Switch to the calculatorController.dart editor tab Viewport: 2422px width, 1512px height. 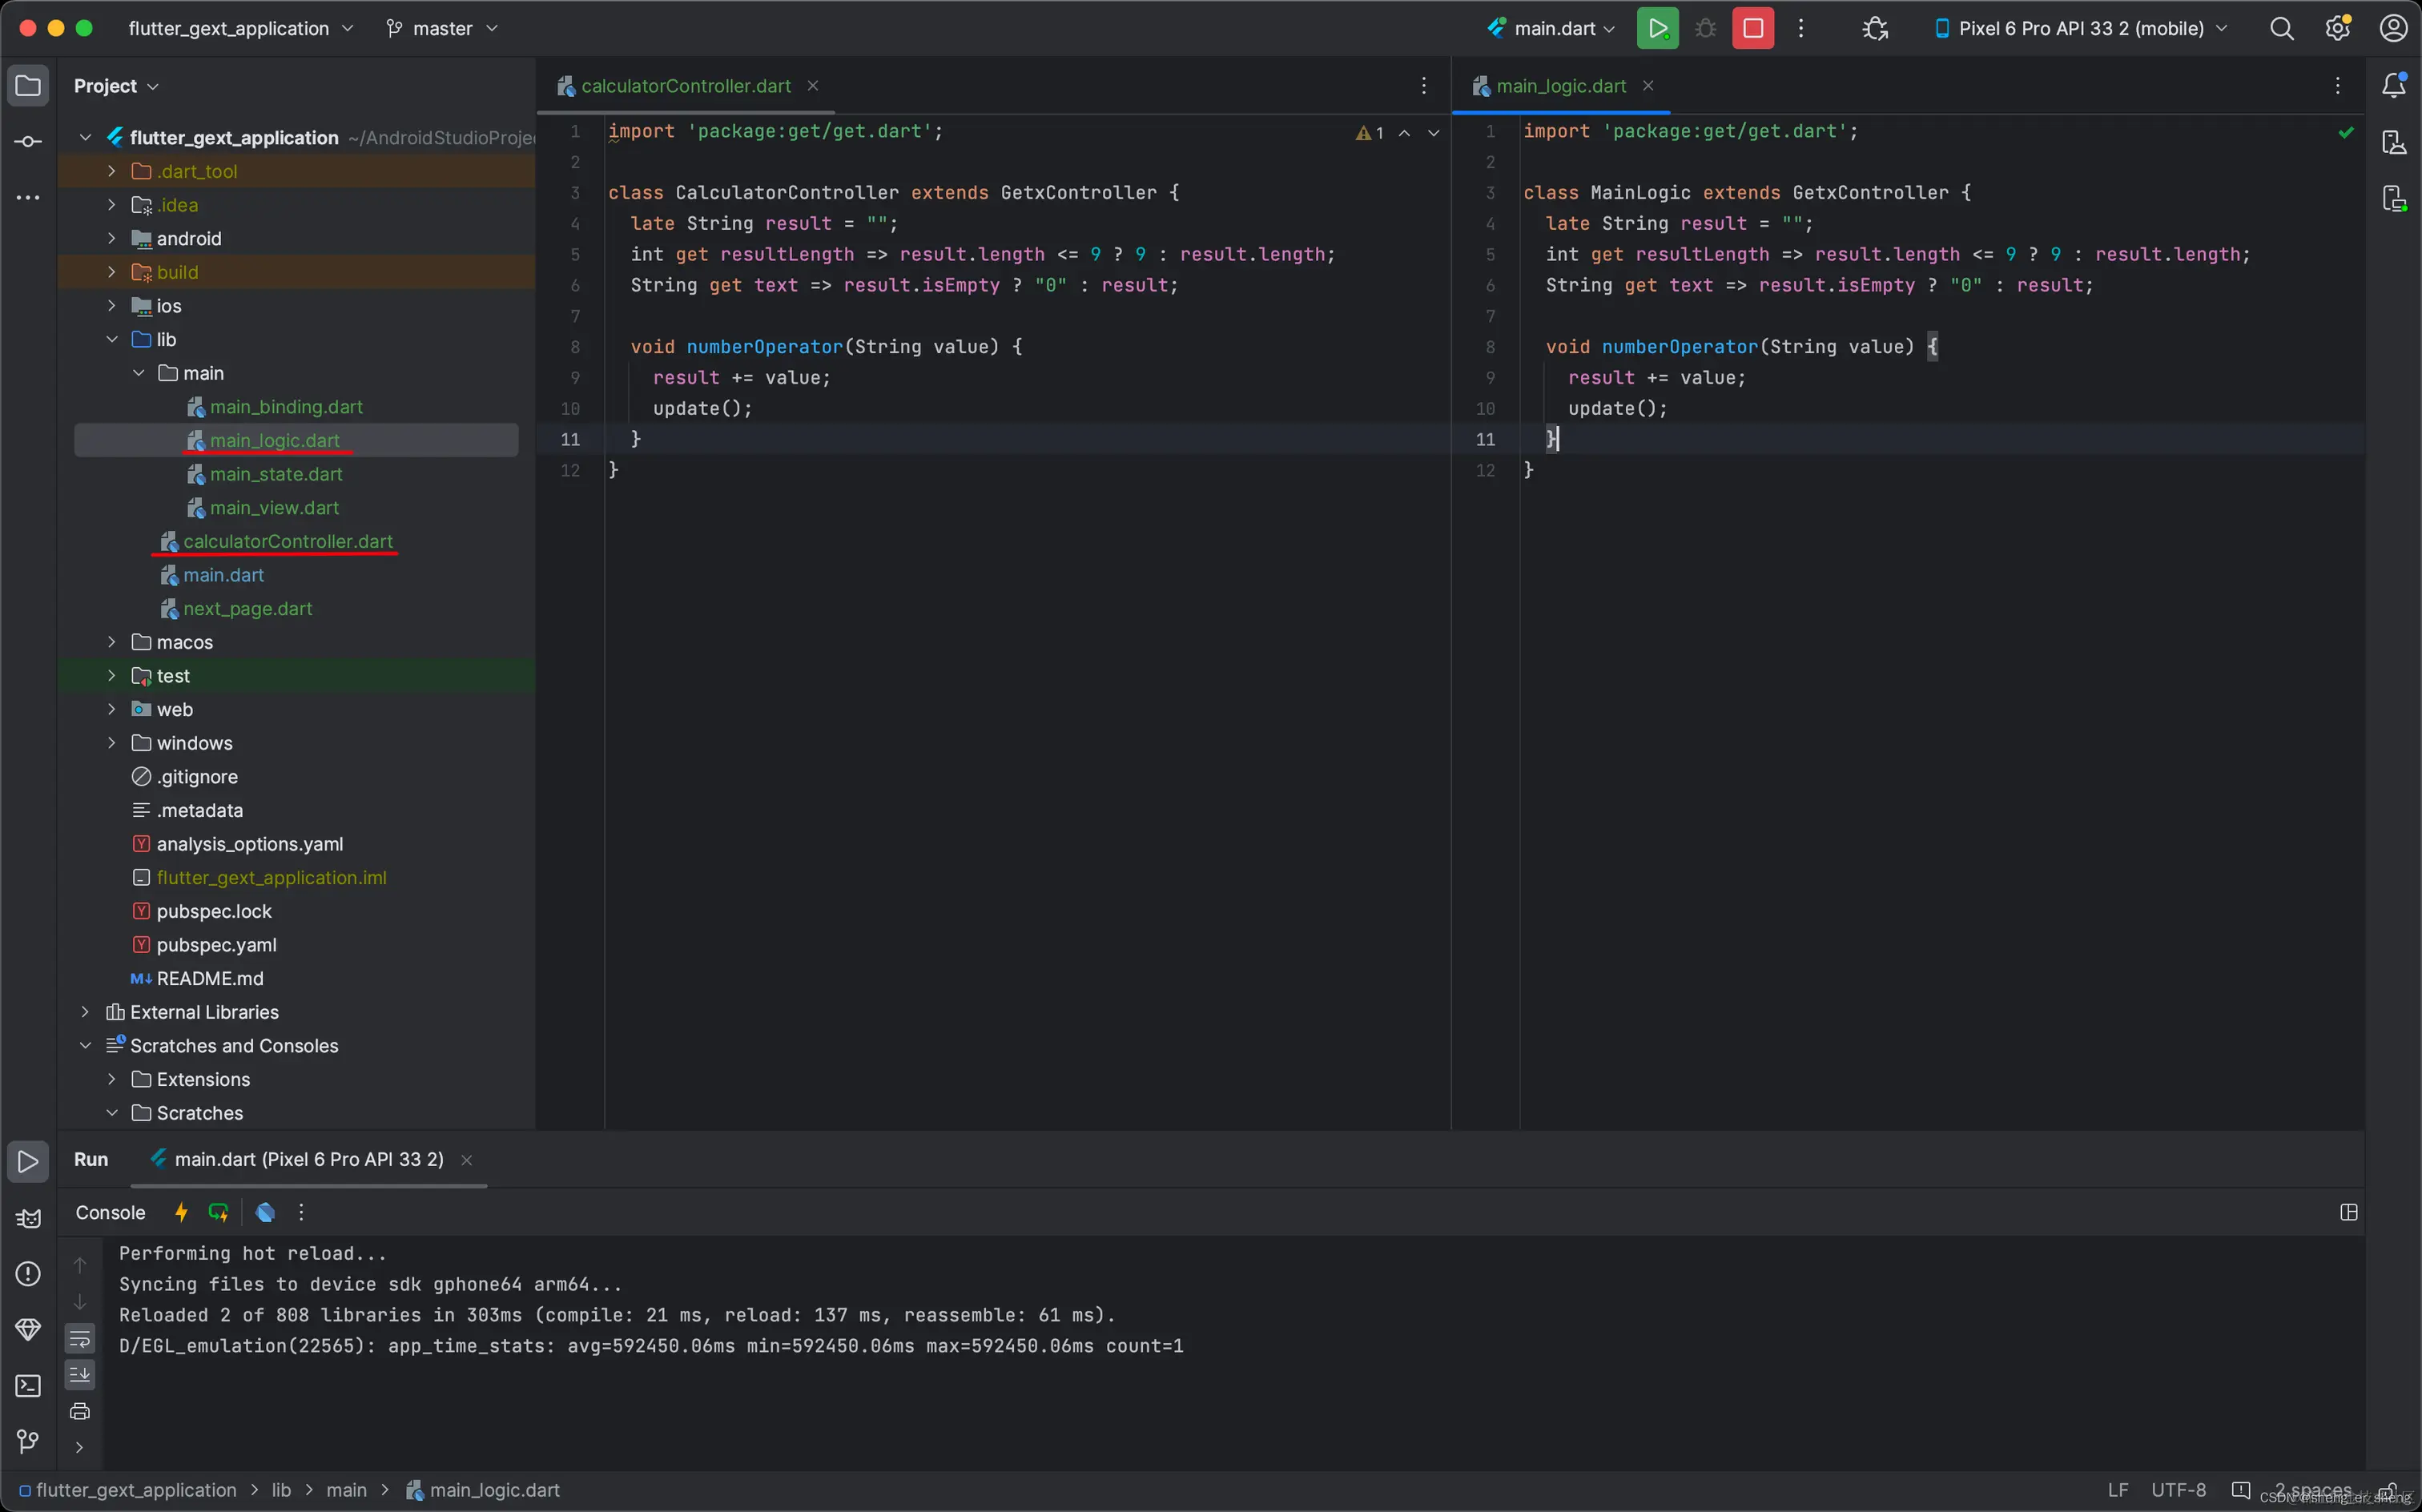point(685,86)
